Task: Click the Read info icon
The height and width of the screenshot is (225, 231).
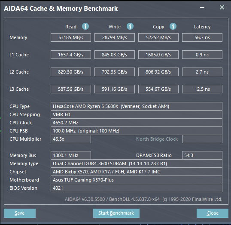Action: pyautogui.click(x=85, y=26)
